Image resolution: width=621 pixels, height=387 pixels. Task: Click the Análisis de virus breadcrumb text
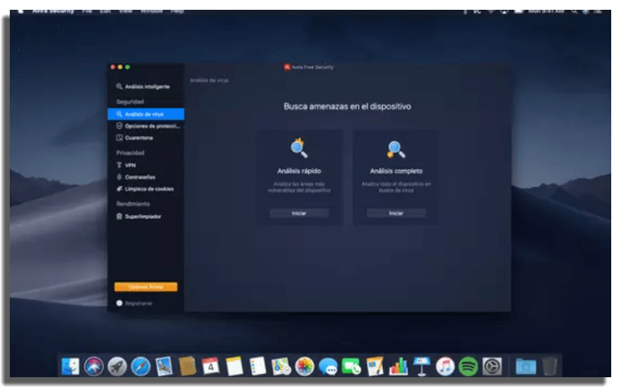click(209, 80)
